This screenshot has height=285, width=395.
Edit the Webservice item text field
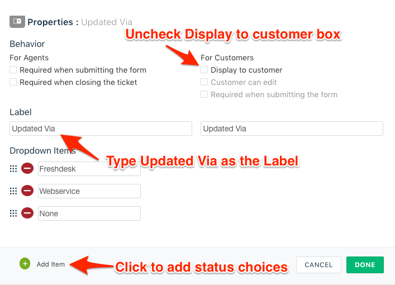(x=89, y=191)
